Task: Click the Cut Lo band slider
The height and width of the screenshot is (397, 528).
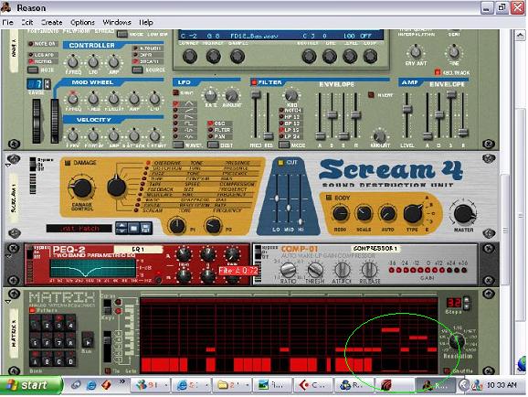Action: coord(277,198)
